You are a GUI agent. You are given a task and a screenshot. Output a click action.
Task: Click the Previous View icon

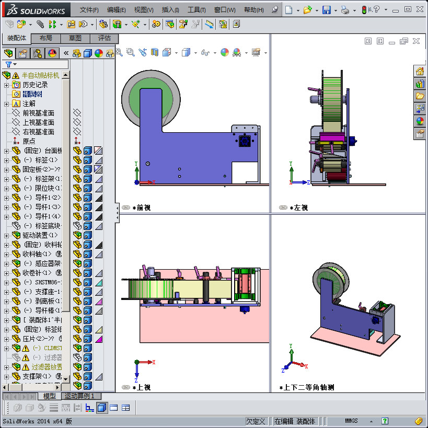tap(143, 52)
